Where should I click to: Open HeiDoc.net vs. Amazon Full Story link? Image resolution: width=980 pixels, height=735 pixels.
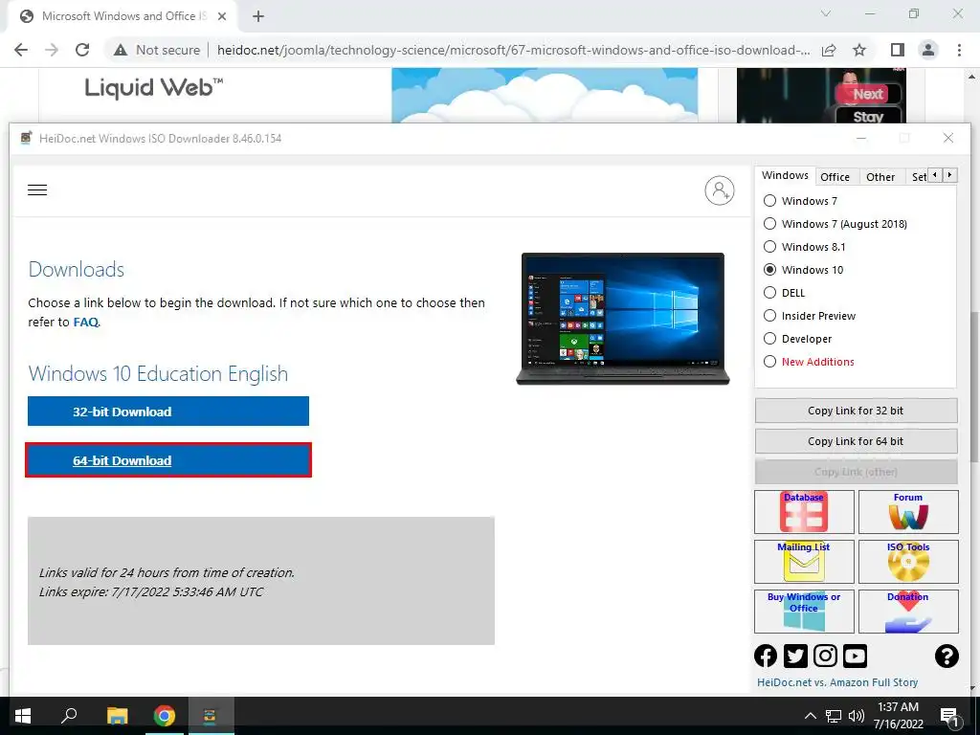837,682
